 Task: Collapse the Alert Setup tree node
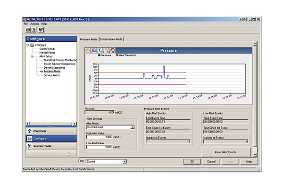[32, 56]
